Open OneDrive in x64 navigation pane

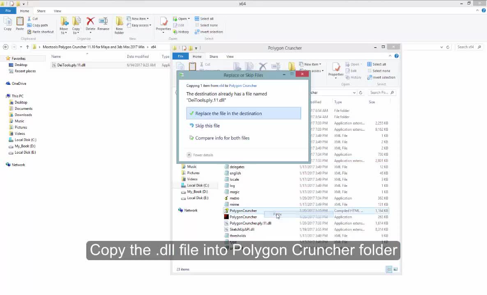point(18,83)
